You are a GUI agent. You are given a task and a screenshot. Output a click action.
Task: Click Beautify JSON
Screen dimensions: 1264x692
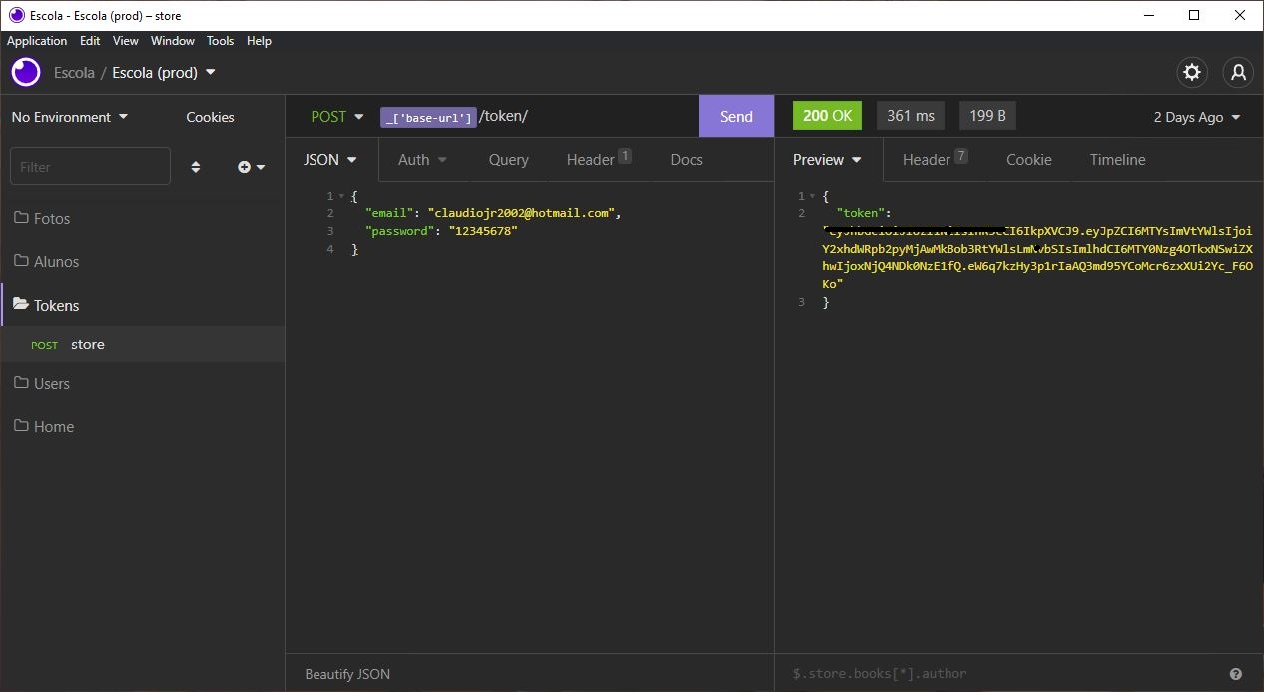click(347, 674)
